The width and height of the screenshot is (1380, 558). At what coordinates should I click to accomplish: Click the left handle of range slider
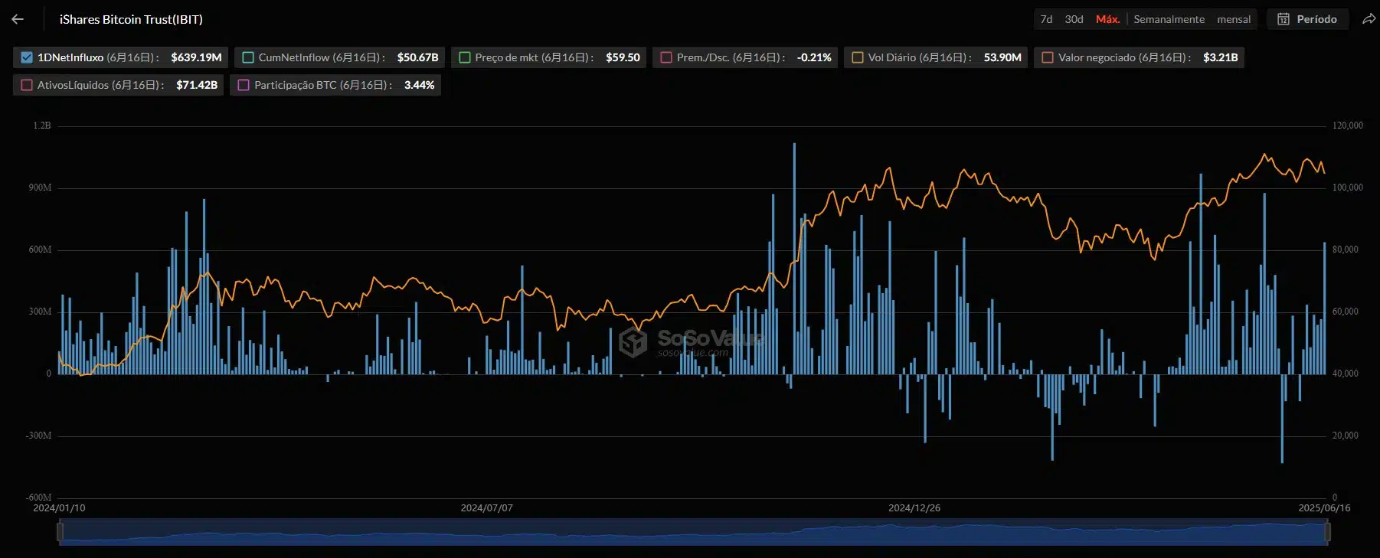click(x=60, y=531)
